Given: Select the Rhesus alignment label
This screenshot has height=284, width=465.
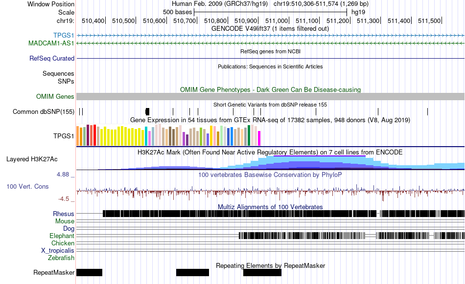Looking at the screenshot, I should pos(64,214).
